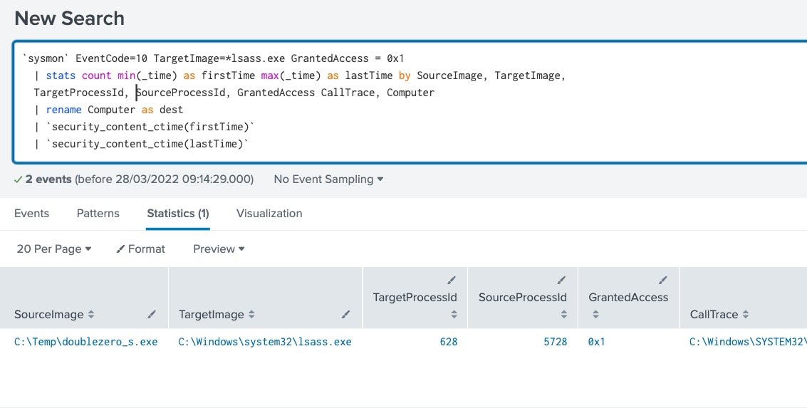Open the Visualization tab

(269, 214)
